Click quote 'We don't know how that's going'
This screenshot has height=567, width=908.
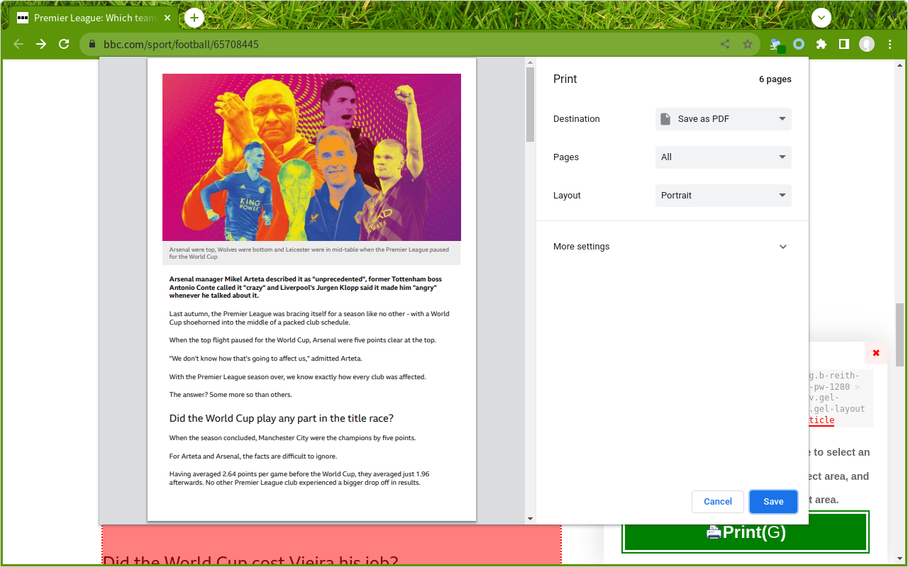[266, 359]
